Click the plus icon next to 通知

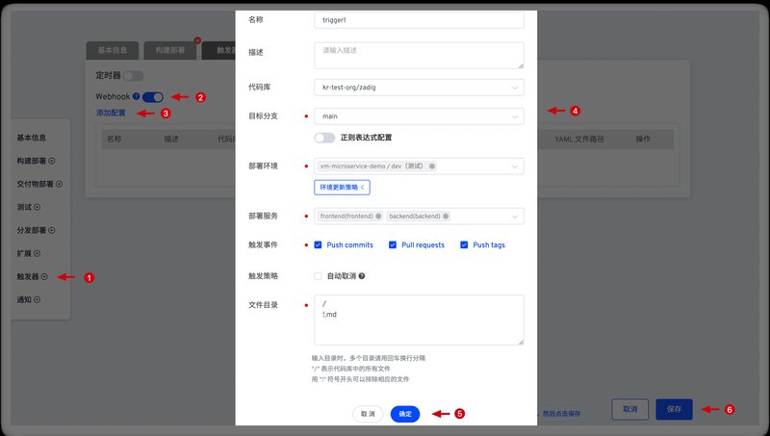38,300
